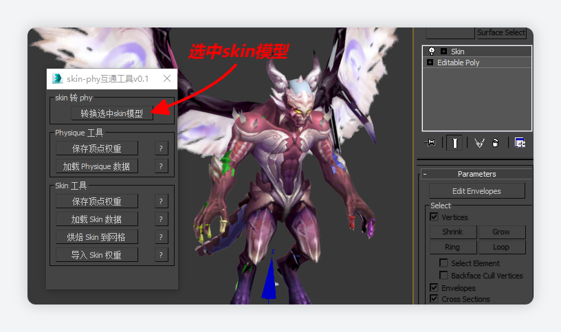Close the skin-phy tool window
The width and height of the screenshot is (561, 332).
point(167,78)
